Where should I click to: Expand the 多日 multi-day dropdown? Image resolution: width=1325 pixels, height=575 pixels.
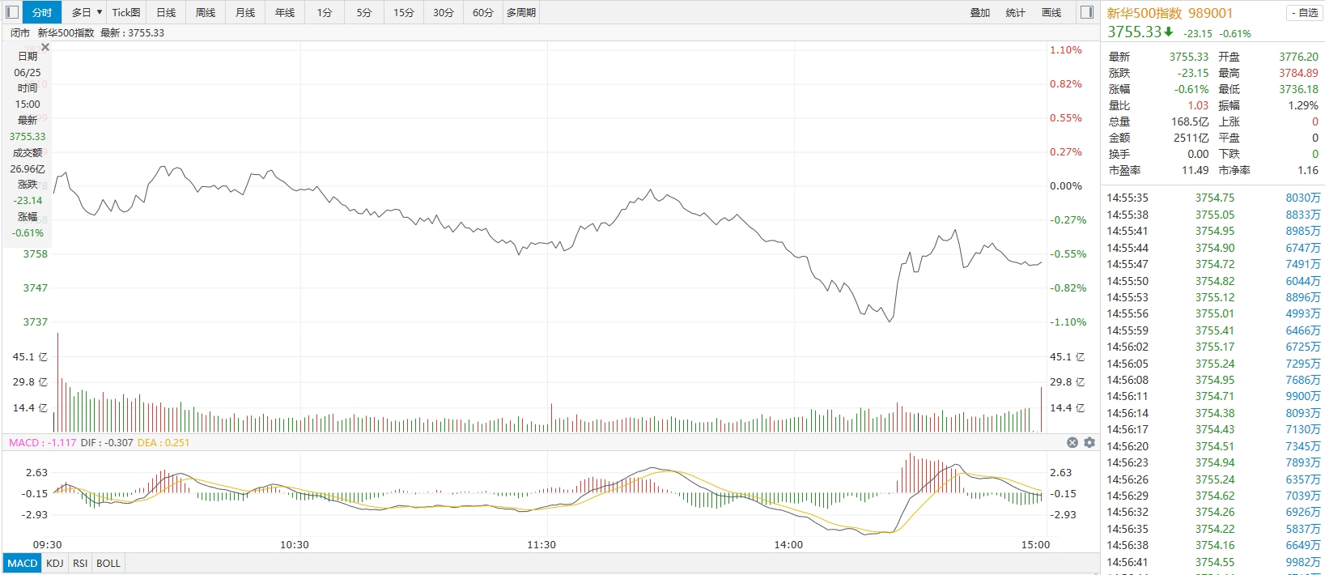coord(87,12)
